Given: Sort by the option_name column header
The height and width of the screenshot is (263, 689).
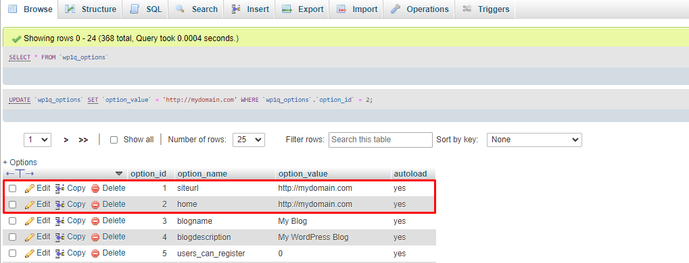Looking at the screenshot, I should point(202,174).
